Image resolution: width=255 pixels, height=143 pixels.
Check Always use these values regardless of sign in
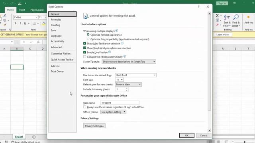point(84,107)
